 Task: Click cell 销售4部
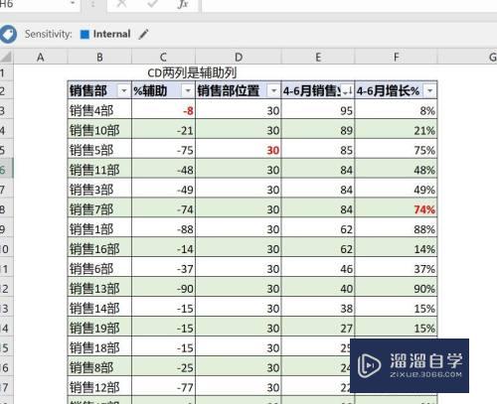[99, 110]
